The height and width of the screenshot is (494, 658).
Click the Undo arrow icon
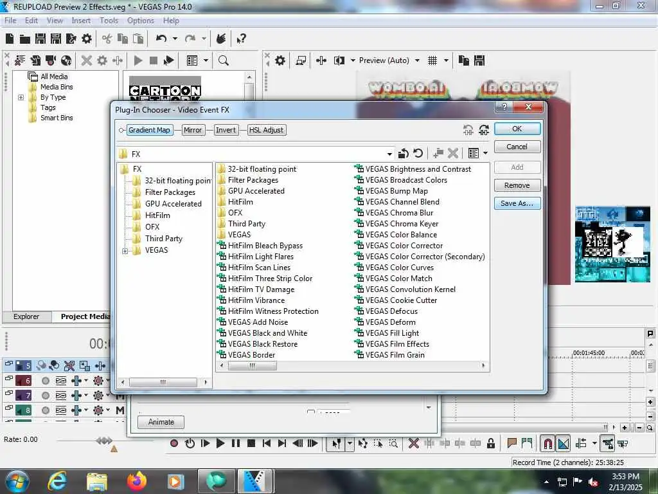(x=161, y=39)
